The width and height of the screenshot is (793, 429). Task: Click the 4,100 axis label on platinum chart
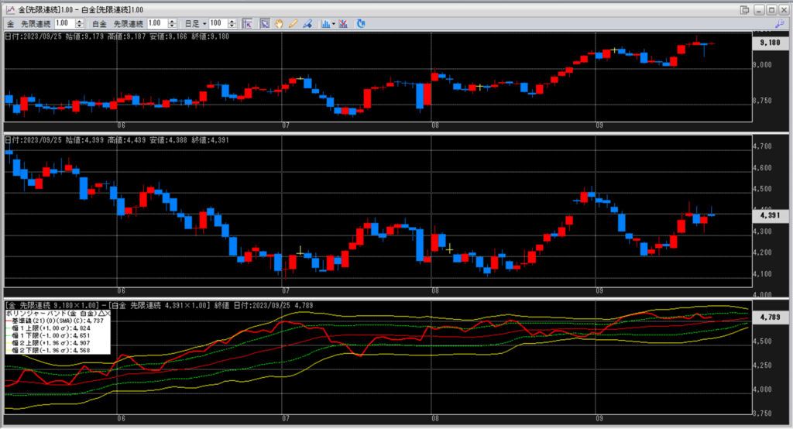coord(762,273)
